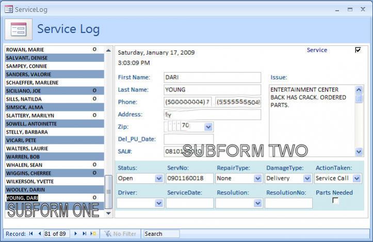Open the Resolution dropdown
Image resolution: width=373 pixels, height=242 pixels.
click(x=257, y=203)
